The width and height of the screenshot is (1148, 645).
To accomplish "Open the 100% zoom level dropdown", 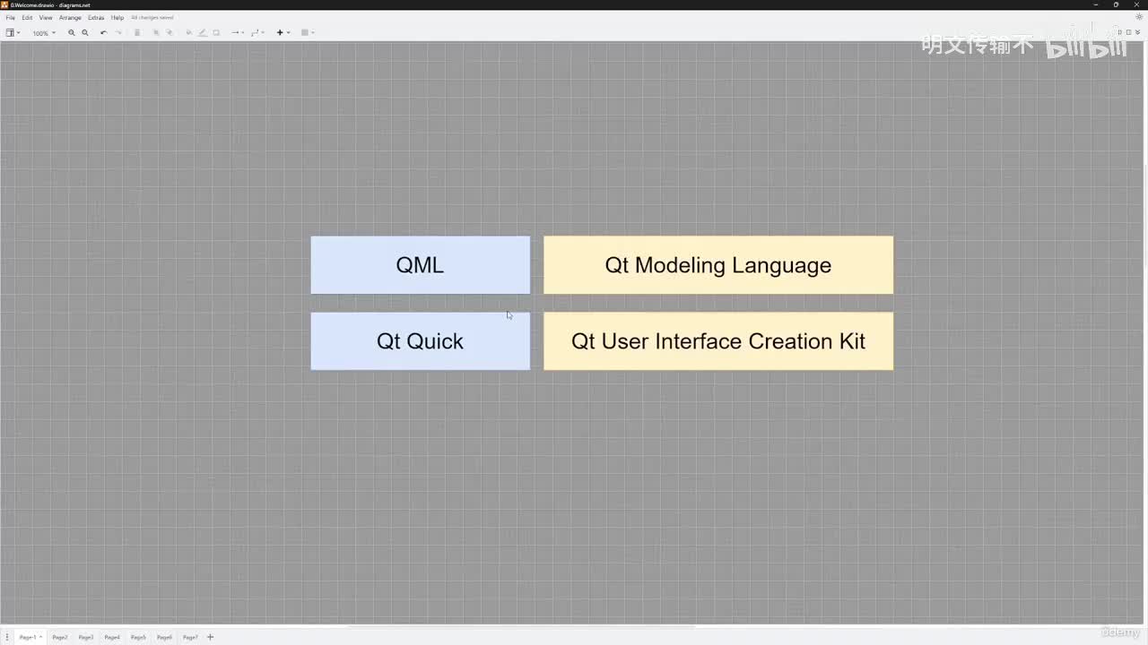I will pyautogui.click(x=44, y=33).
